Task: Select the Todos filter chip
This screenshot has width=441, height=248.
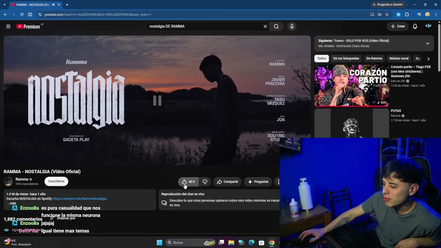Action: pos(321,58)
